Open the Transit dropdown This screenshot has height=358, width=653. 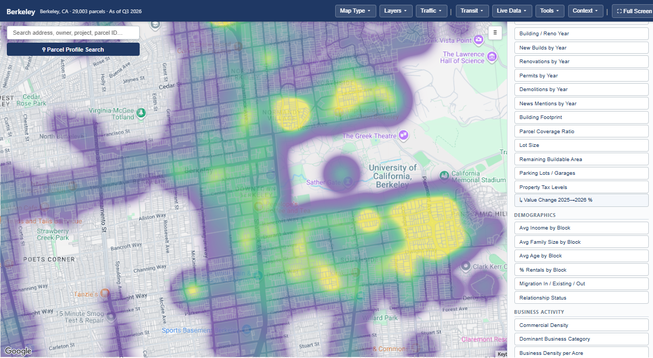click(472, 11)
